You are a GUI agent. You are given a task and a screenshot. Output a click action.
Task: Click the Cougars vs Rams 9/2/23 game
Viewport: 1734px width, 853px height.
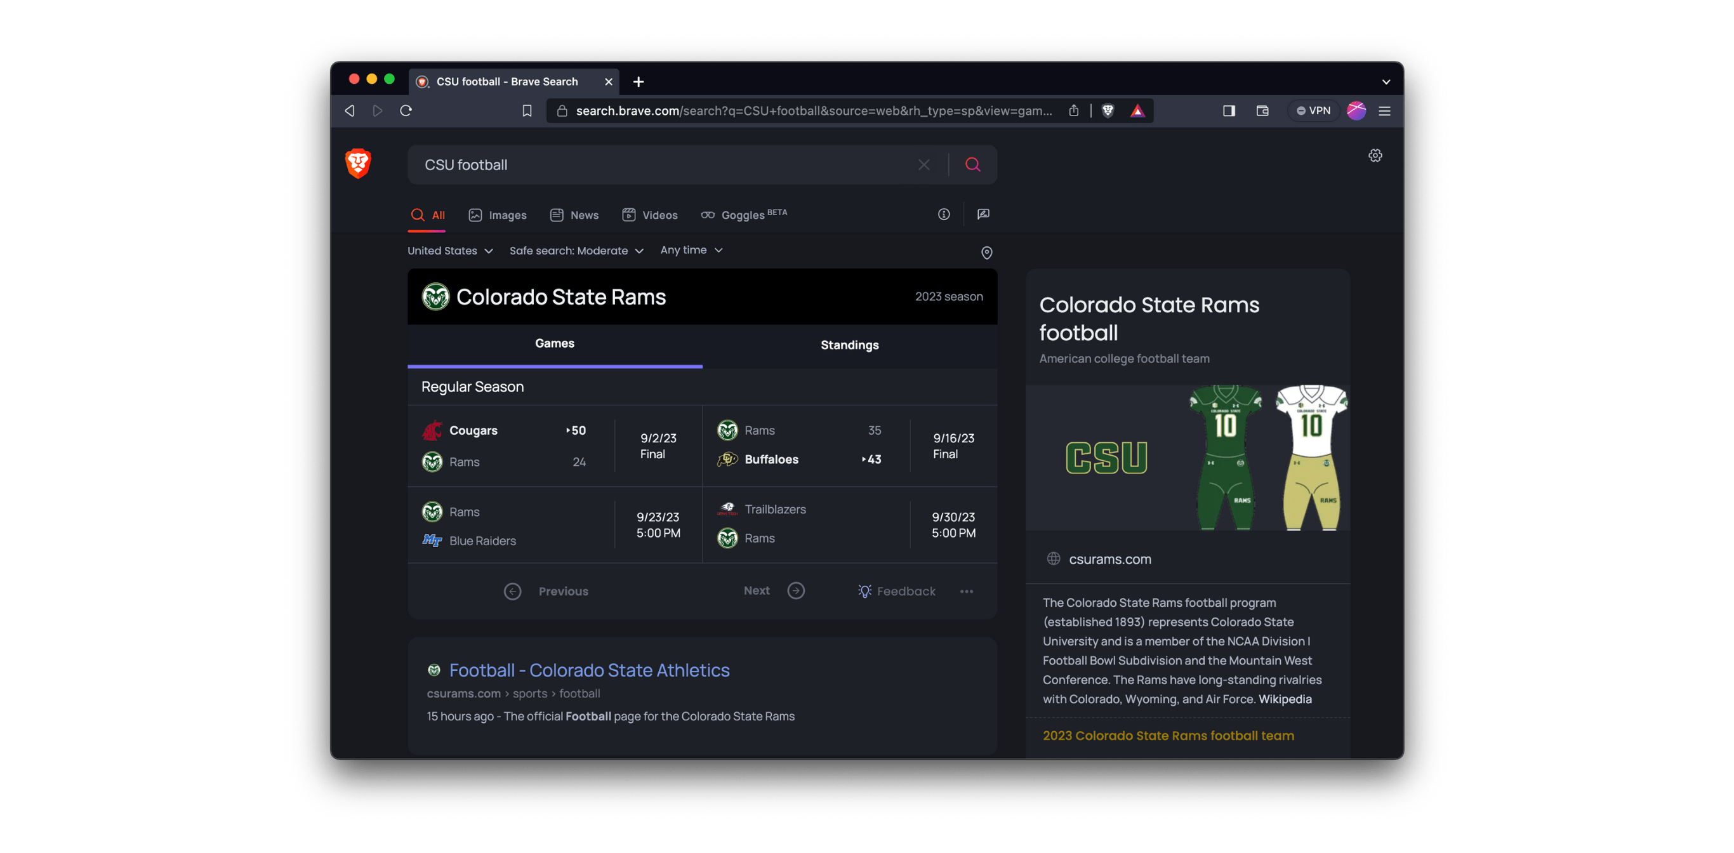tap(555, 446)
